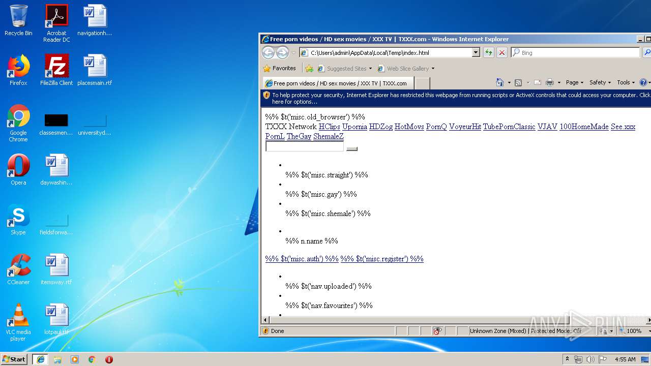This screenshot has width=651, height=366.
Task: Print the page with the printer icon
Action: click(x=550, y=82)
